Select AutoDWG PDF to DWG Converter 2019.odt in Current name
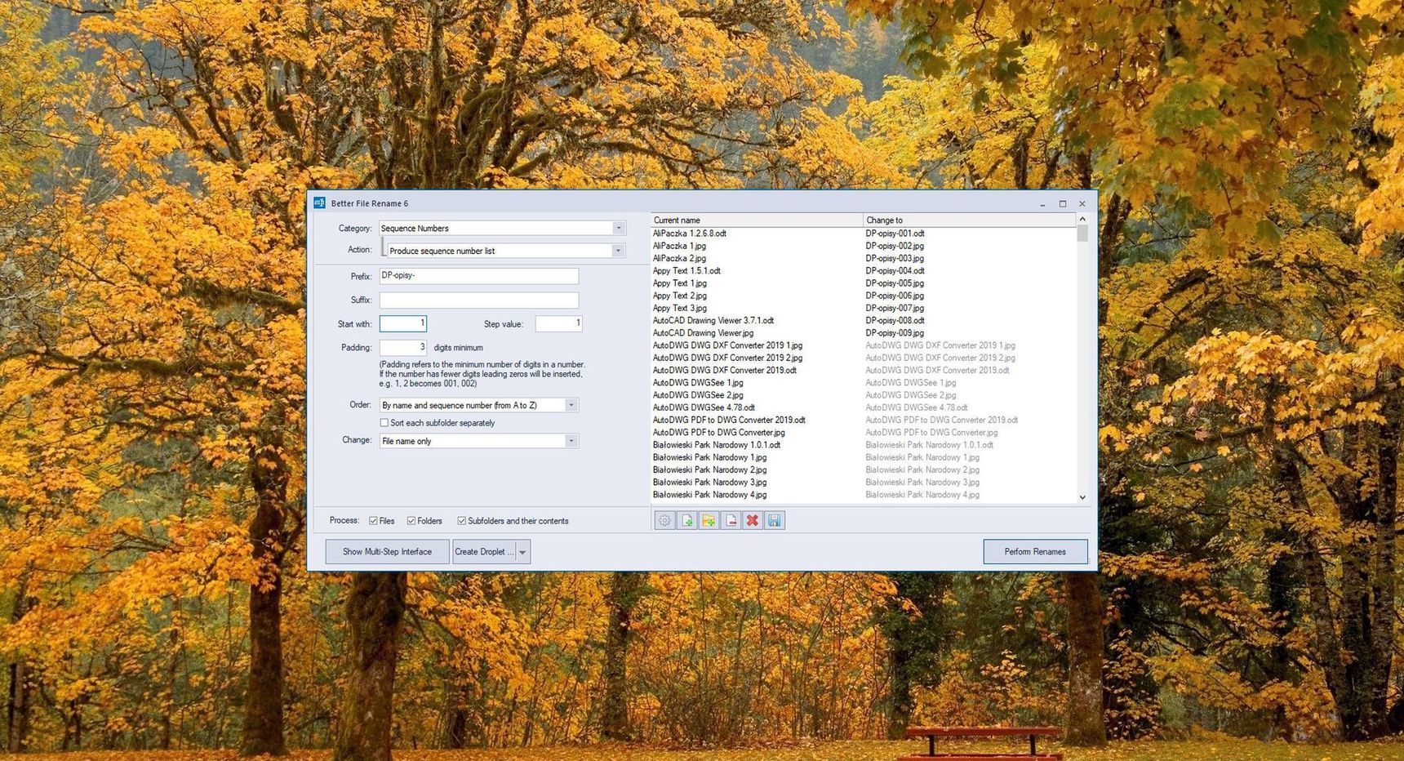 [x=729, y=420]
